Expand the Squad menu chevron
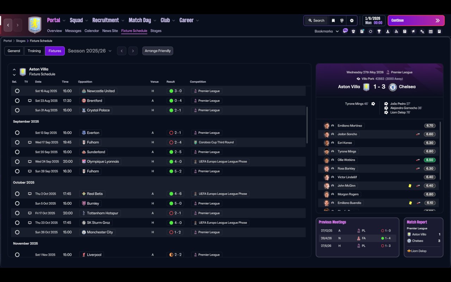 click(87, 20)
